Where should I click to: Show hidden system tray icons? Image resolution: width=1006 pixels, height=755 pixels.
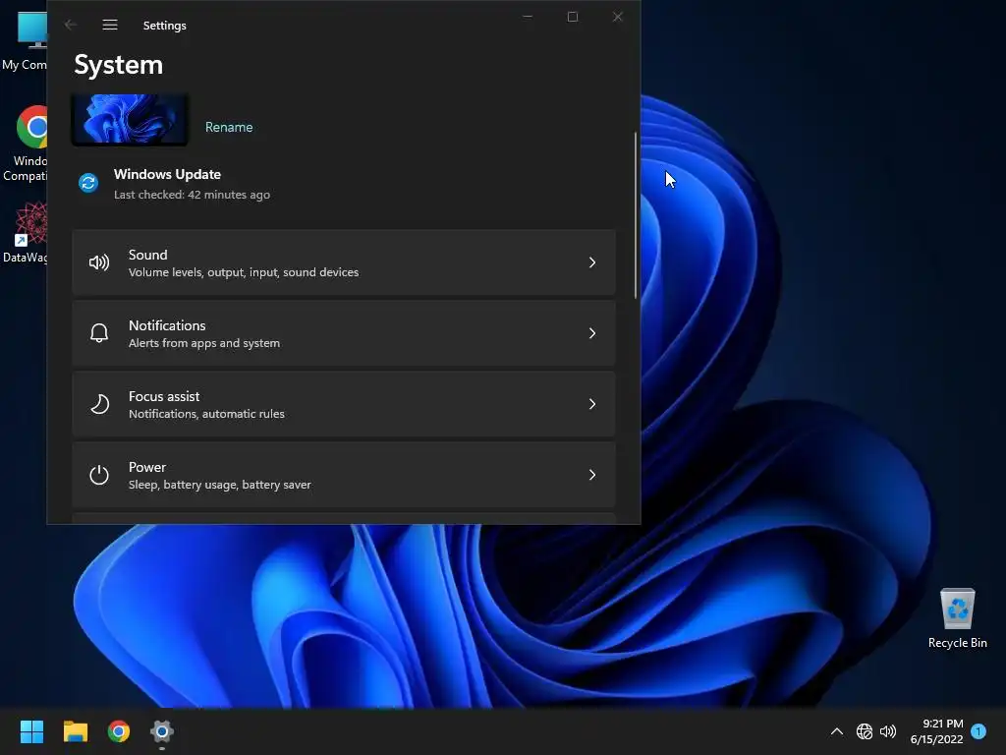(837, 731)
